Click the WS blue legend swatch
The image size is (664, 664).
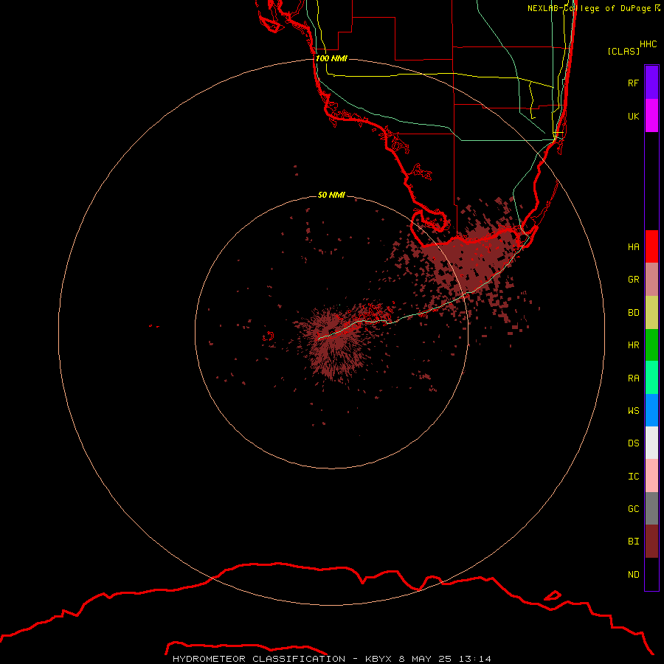tap(651, 410)
